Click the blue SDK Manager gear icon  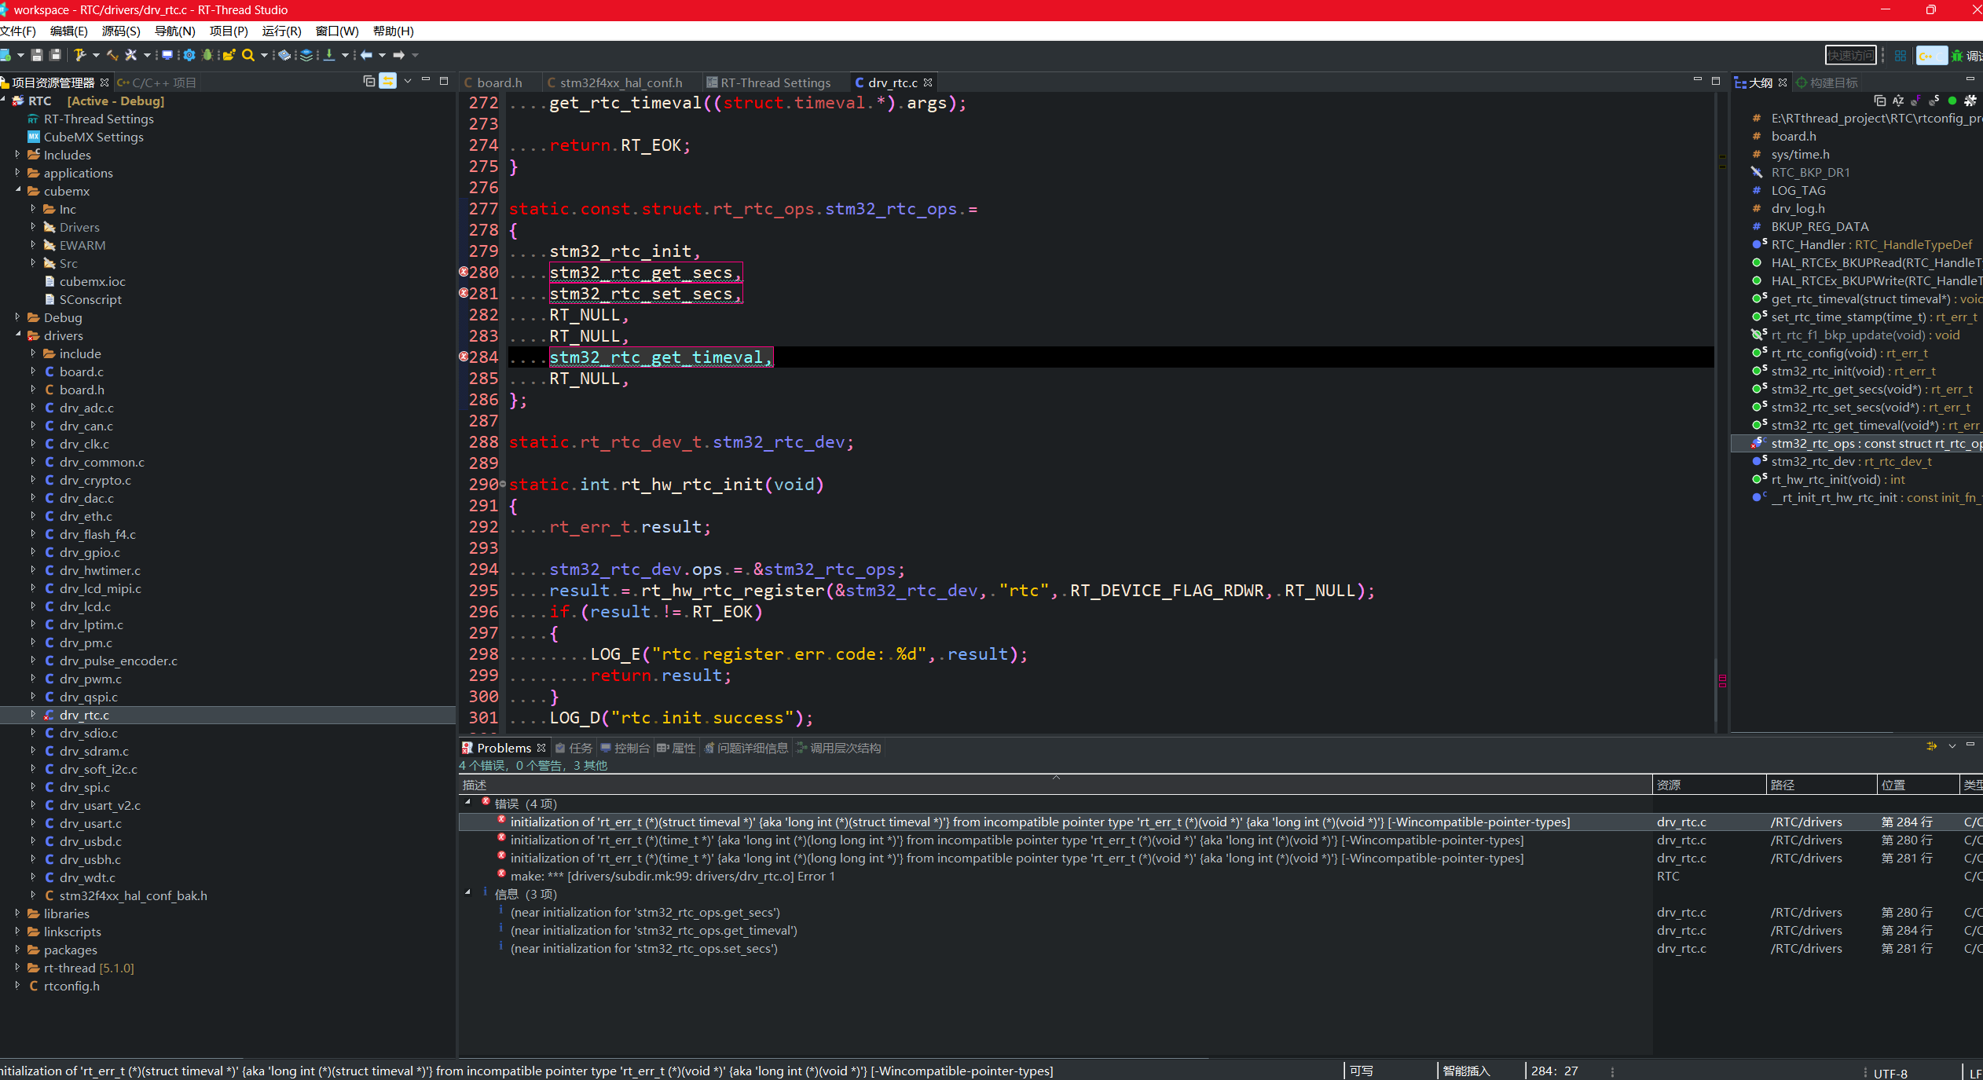(x=189, y=55)
